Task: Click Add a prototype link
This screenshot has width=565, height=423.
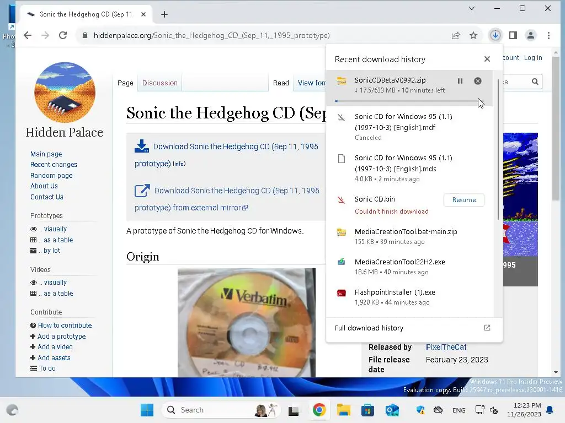Action: 62,337
